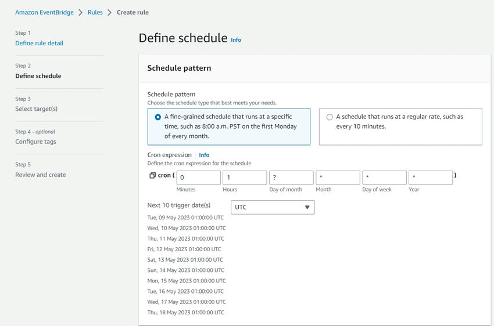This screenshot has width=494, height=326.
Task: Go back to Define rule detail step
Action: (40, 43)
